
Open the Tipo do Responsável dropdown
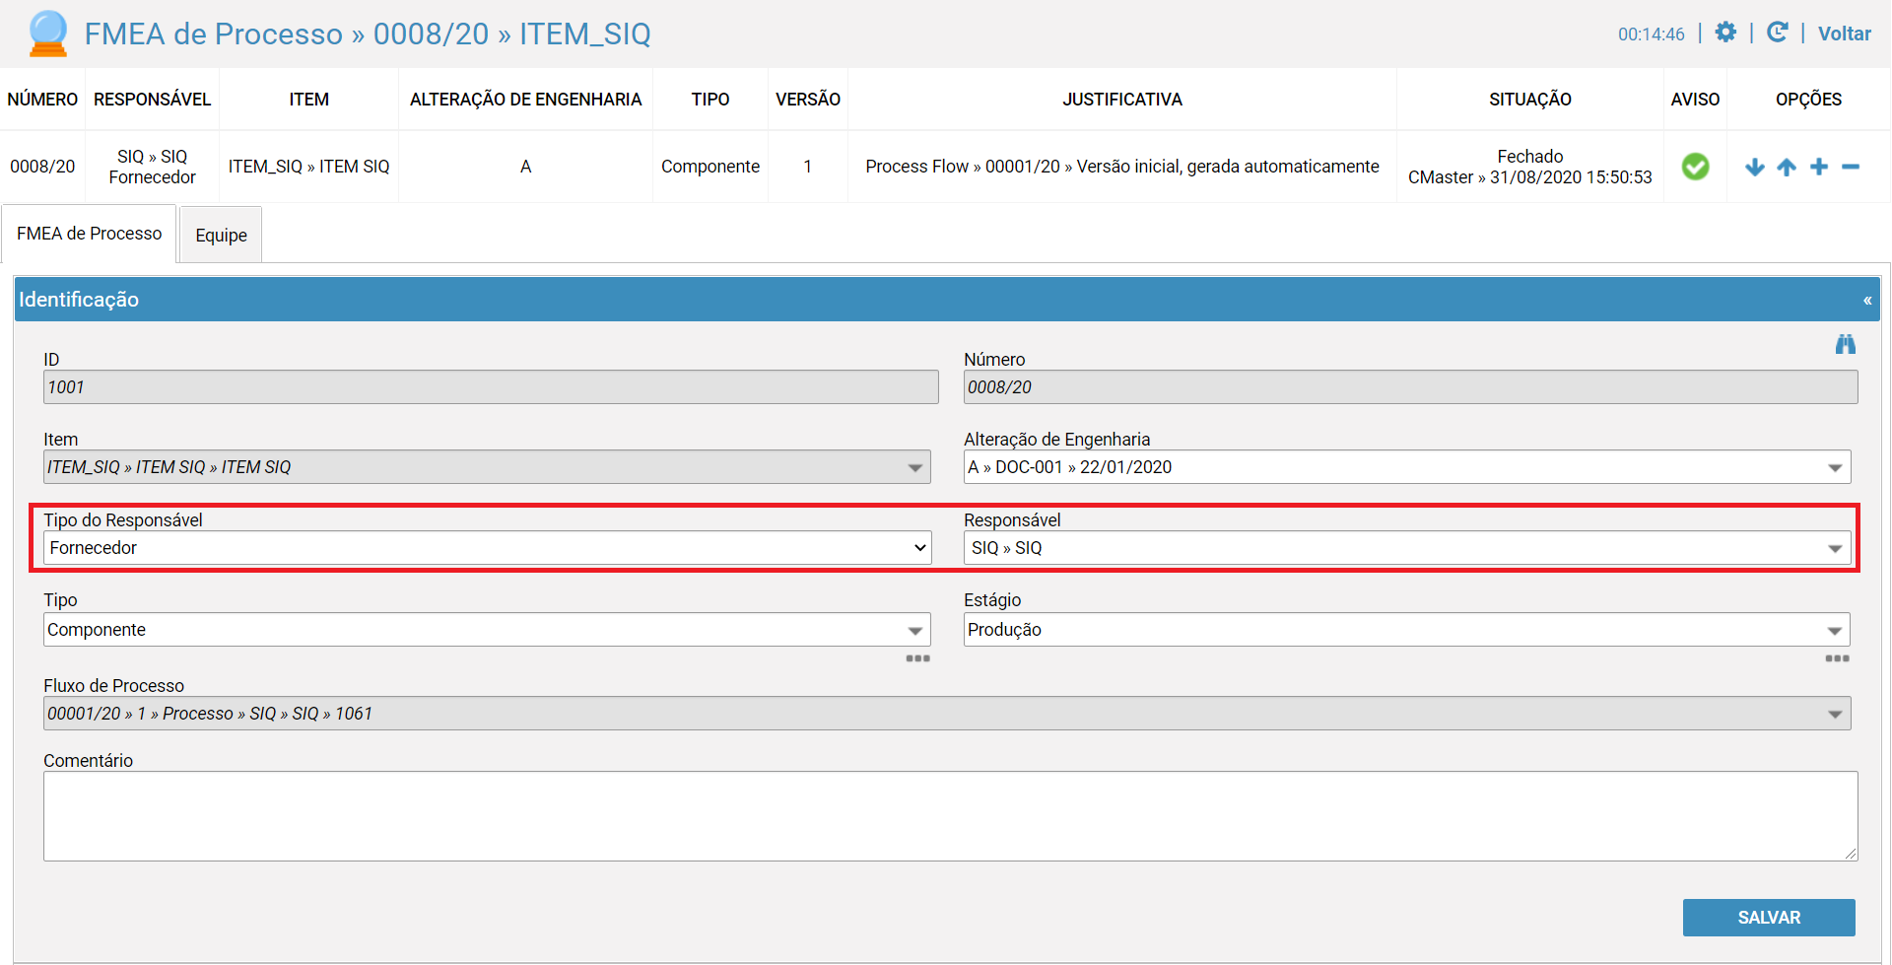click(x=487, y=548)
